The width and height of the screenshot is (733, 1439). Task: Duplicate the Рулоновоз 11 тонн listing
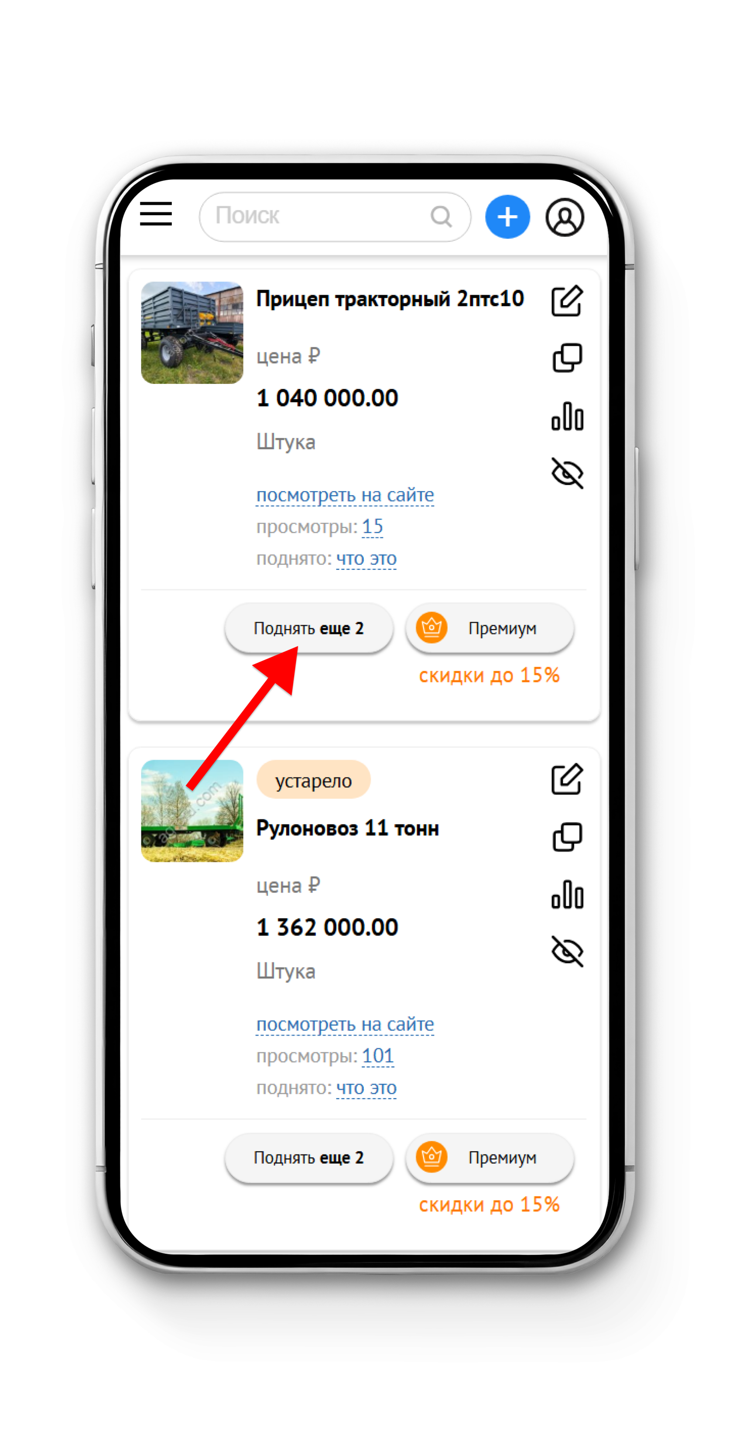(x=567, y=837)
